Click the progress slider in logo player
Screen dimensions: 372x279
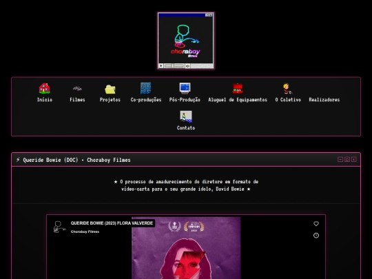pos(174,65)
